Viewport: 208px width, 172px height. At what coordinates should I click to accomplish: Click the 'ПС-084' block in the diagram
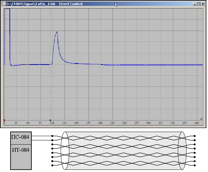pos(21,138)
